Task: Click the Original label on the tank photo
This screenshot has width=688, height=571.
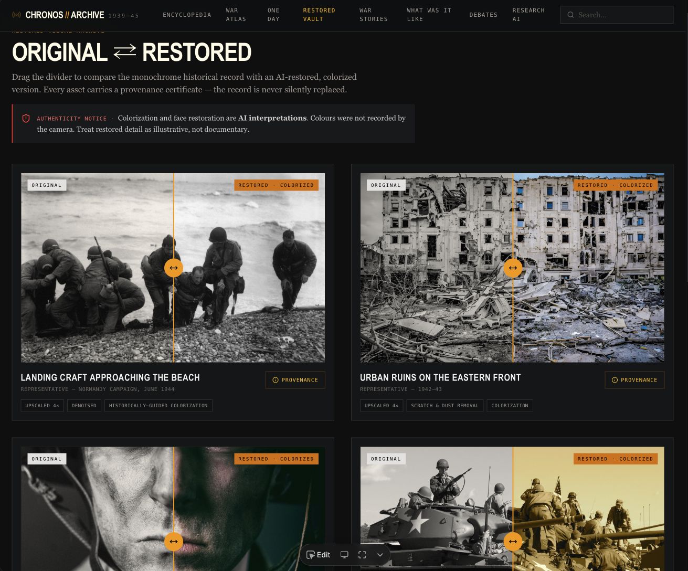Action: tap(386, 459)
